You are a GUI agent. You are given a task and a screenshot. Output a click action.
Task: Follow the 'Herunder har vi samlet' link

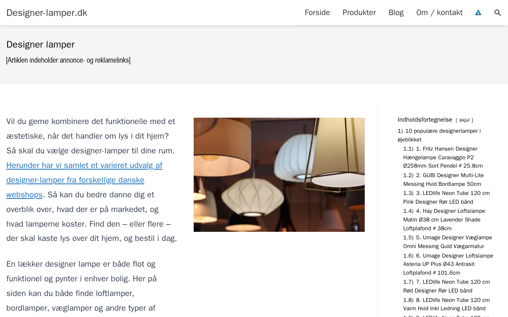(x=84, y=180)
